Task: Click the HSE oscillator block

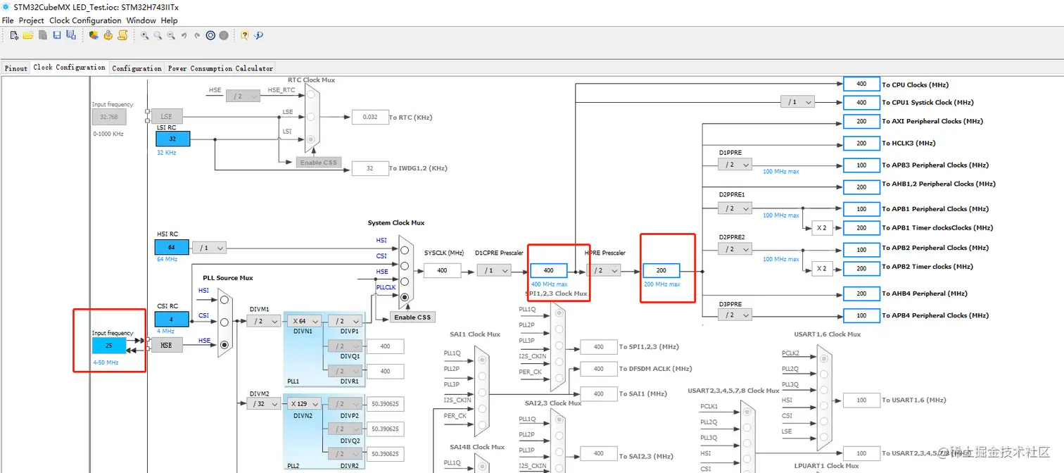Action: tap(167, 346)
